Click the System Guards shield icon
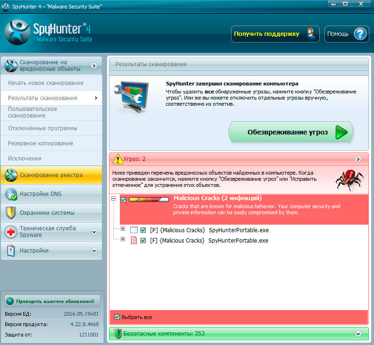Viewport: 374px width, 345px height. coord(11,212)
